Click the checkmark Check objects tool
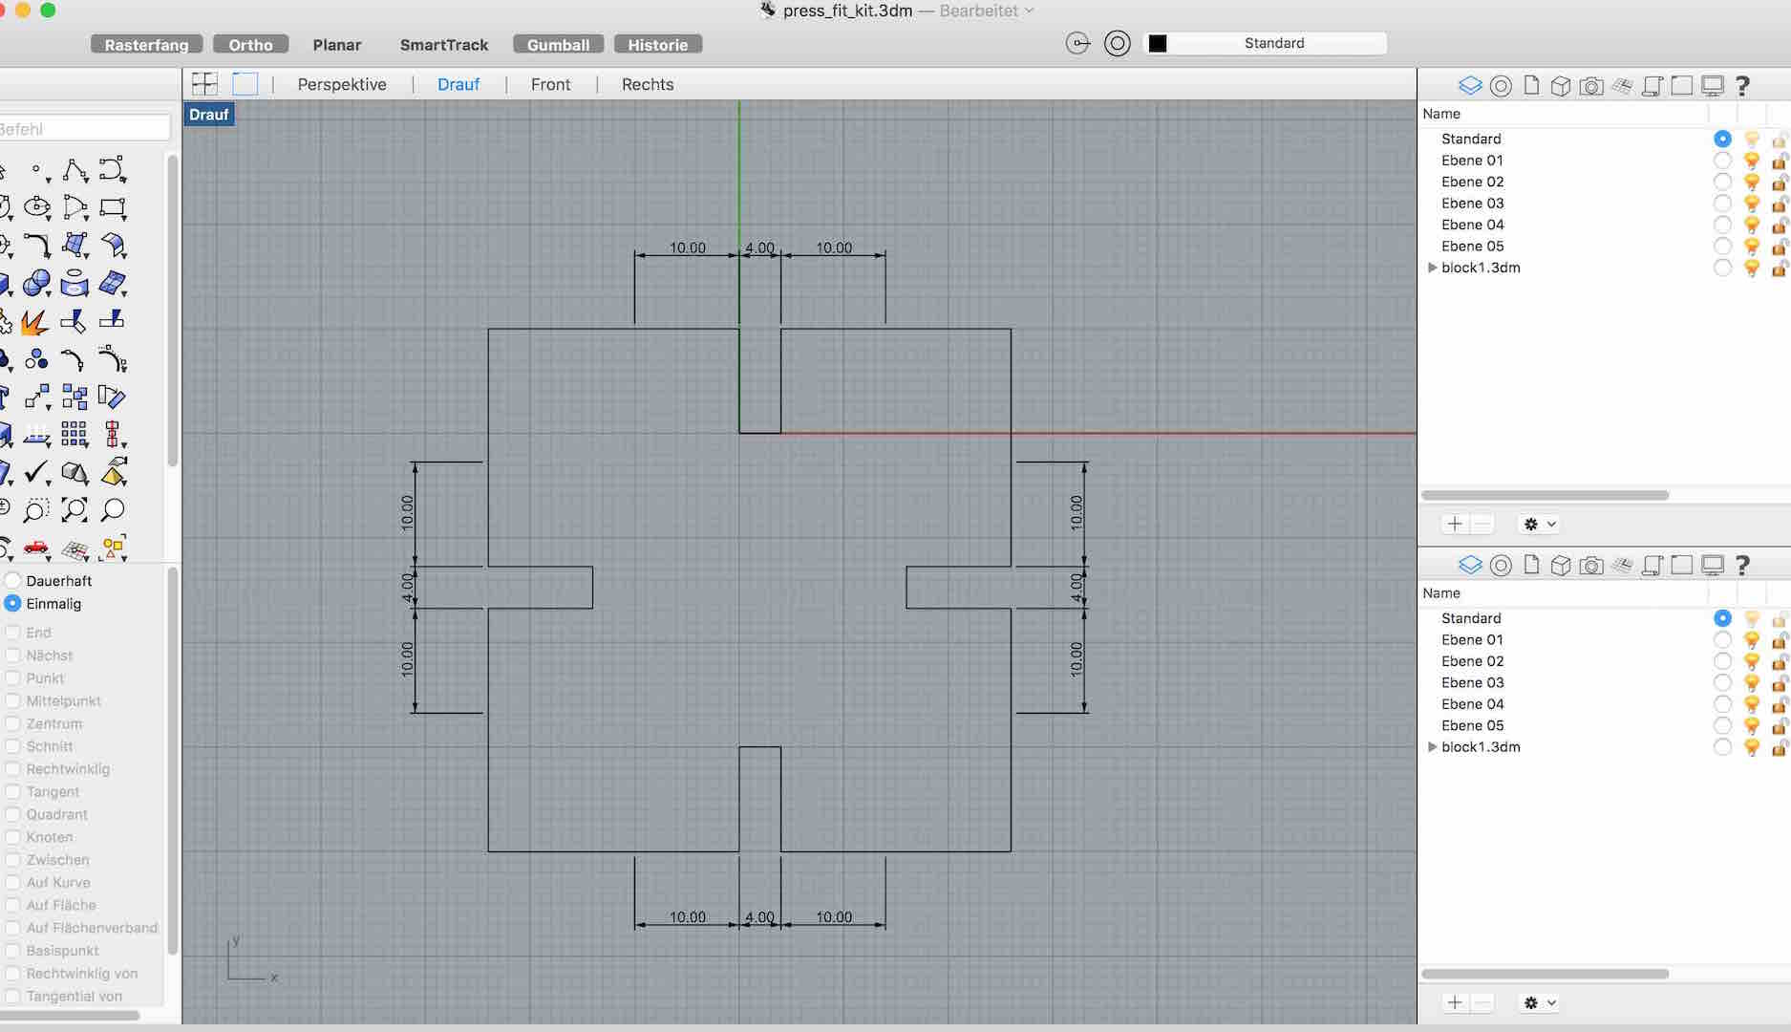 coord(37,472)
